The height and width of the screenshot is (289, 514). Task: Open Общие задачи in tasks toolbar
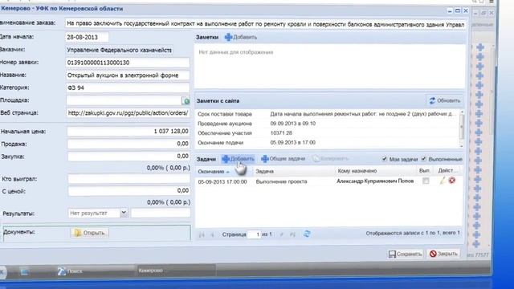tap(284, 159)
